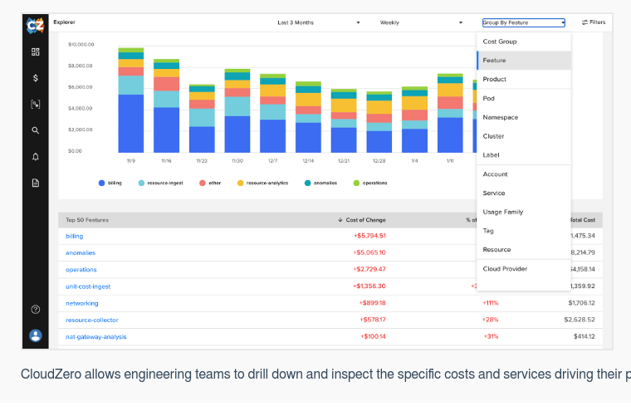The height and width of the screenshot is (411, 631).
Task: Open the Filters panel
Action: pyautogui.click(x=594, y=22)
